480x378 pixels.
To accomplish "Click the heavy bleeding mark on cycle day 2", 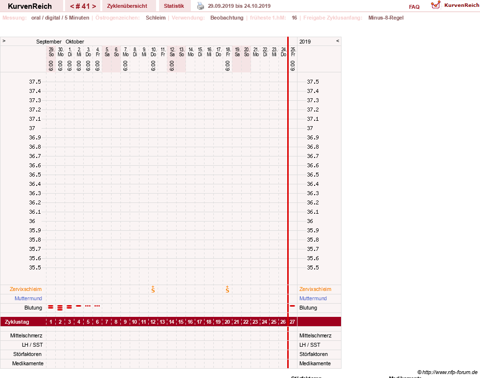I will [60, 308].
